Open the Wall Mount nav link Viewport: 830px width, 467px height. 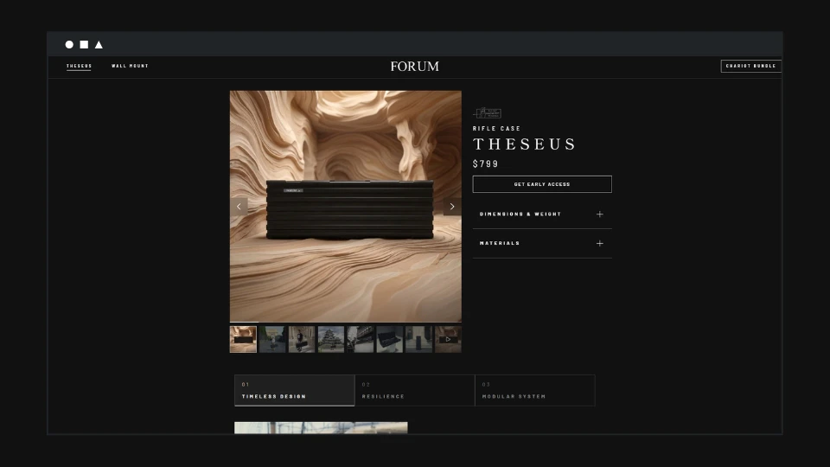[130, 67]
